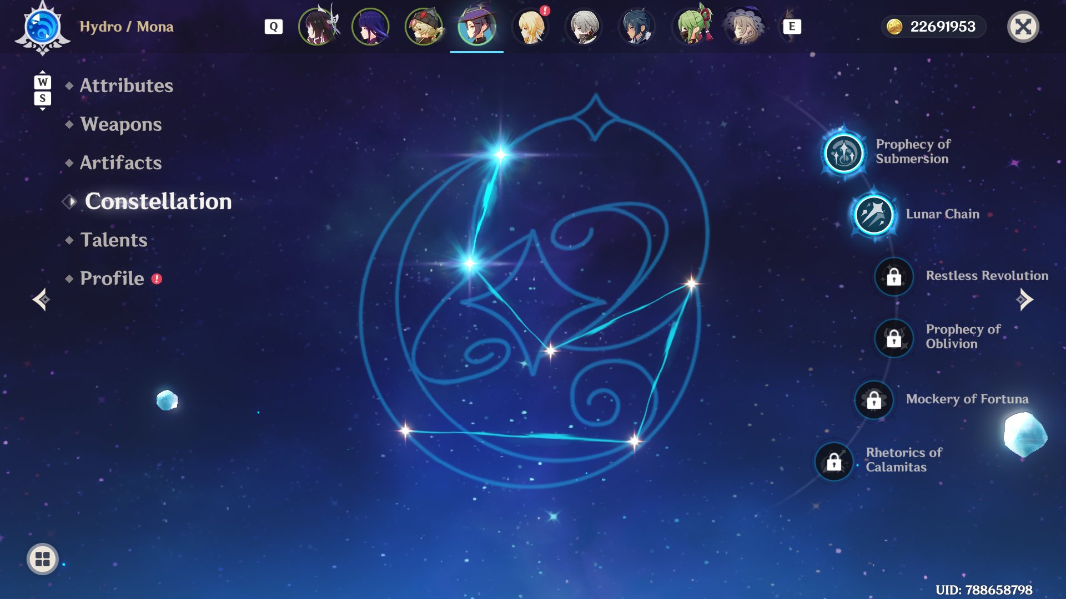Click the red alert badge beside Profile
The width and height of the screenshot is (1066, 599).
point(157,279)
